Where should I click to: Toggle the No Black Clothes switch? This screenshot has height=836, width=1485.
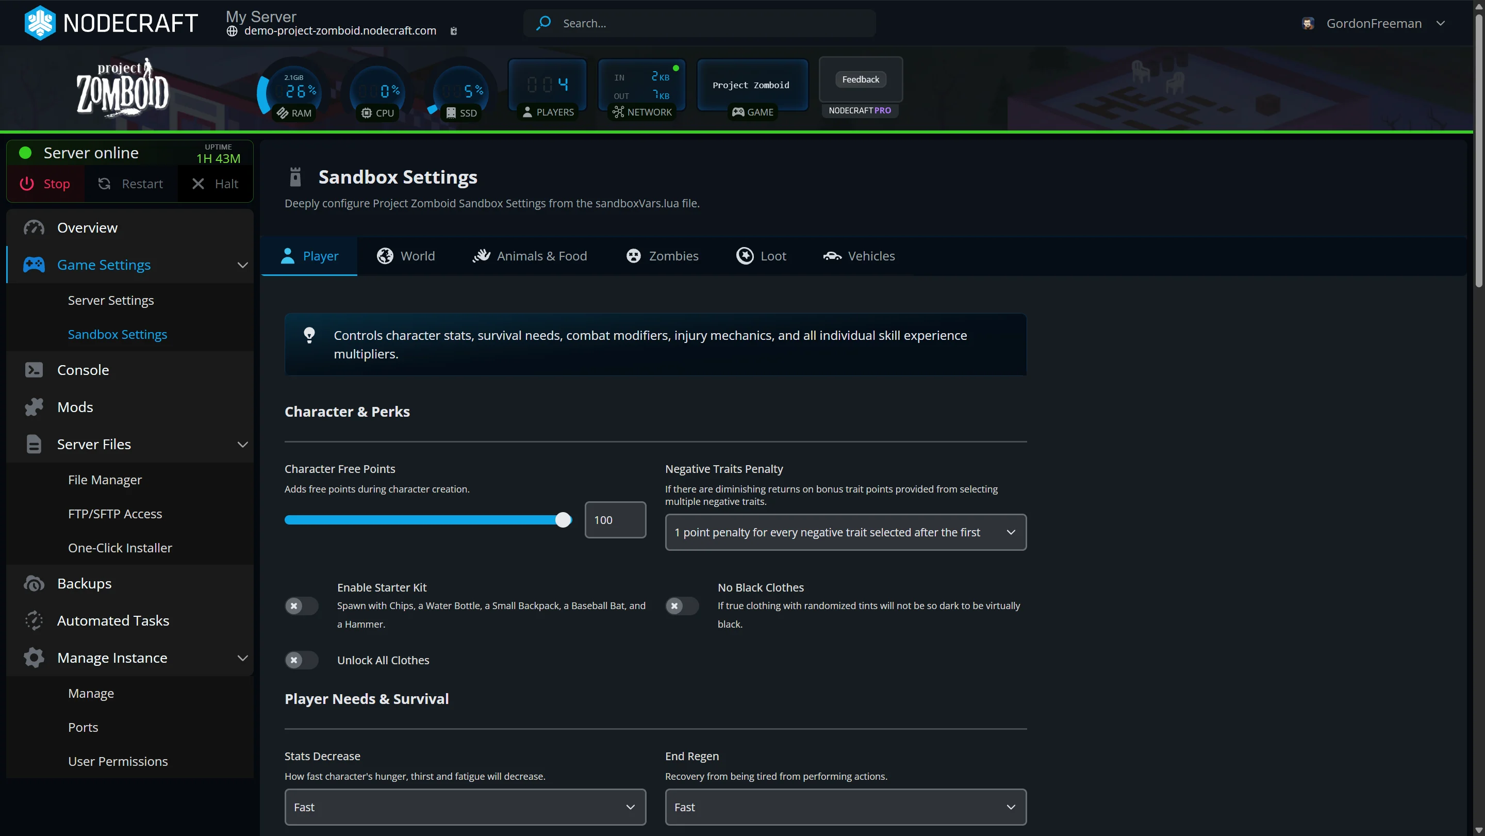tap(681, 606)
